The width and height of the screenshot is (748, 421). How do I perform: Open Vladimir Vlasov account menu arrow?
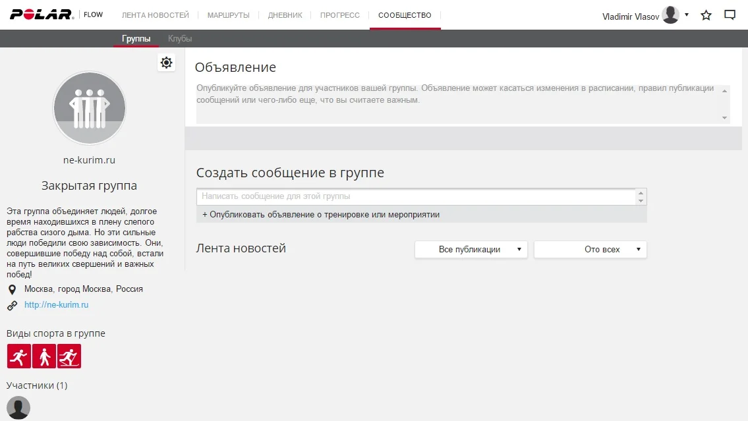(x=687, y=14)
